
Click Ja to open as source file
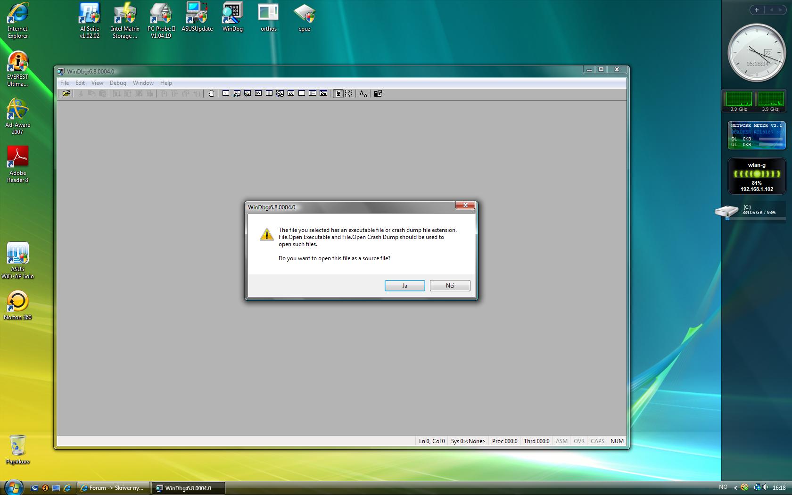coord(404,286)
